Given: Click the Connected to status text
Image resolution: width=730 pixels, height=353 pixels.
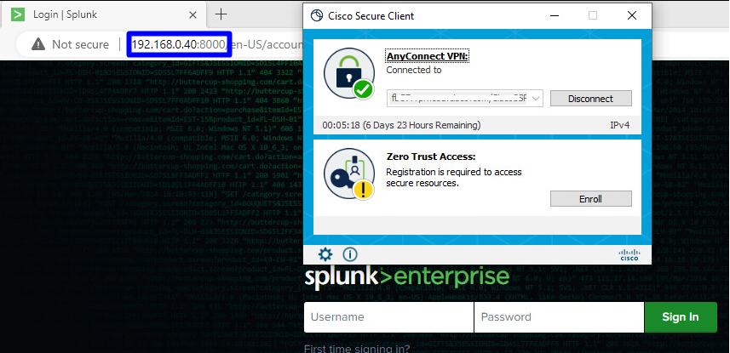Looking at the screenshot, I should click(x=414, y=71).
